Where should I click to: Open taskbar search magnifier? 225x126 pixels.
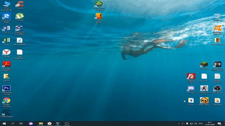click(13, 124)
